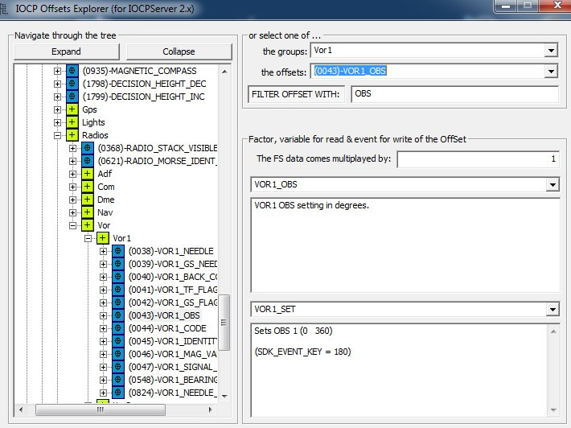This screenshot has height=428, width=571.
Task: Click the blue icon beside (0368)-RADIO_STACK_VISIBLE
Action: pyautogui.click(x=88, y=148)
